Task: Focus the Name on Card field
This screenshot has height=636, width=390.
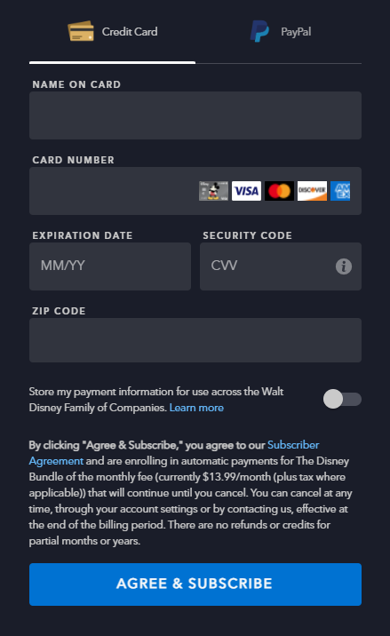Action: 195,115
